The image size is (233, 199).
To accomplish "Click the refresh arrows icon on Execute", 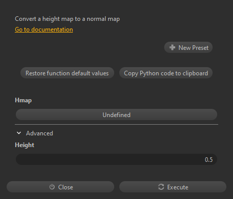I will pyautogui.click(x=161, y=187).
